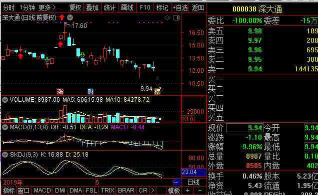318x195 pixels.
Task: Click the red up-arrow icon beside 深大通 title
Action: (62, 18)
